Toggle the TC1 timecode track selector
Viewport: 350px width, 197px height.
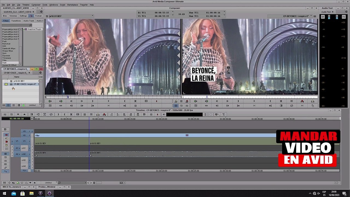[x=24, y=170]
